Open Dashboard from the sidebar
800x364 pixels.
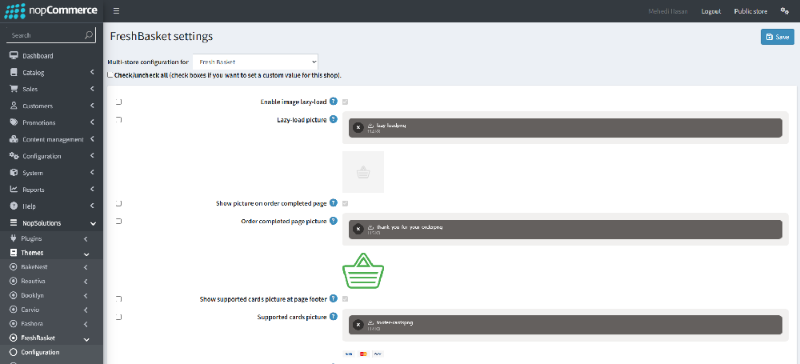38,56
